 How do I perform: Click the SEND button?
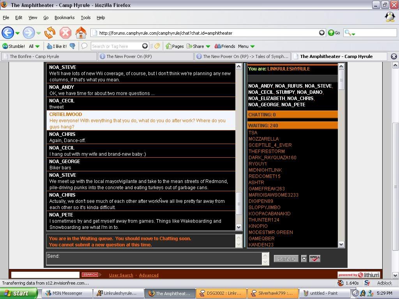[286, 259]
